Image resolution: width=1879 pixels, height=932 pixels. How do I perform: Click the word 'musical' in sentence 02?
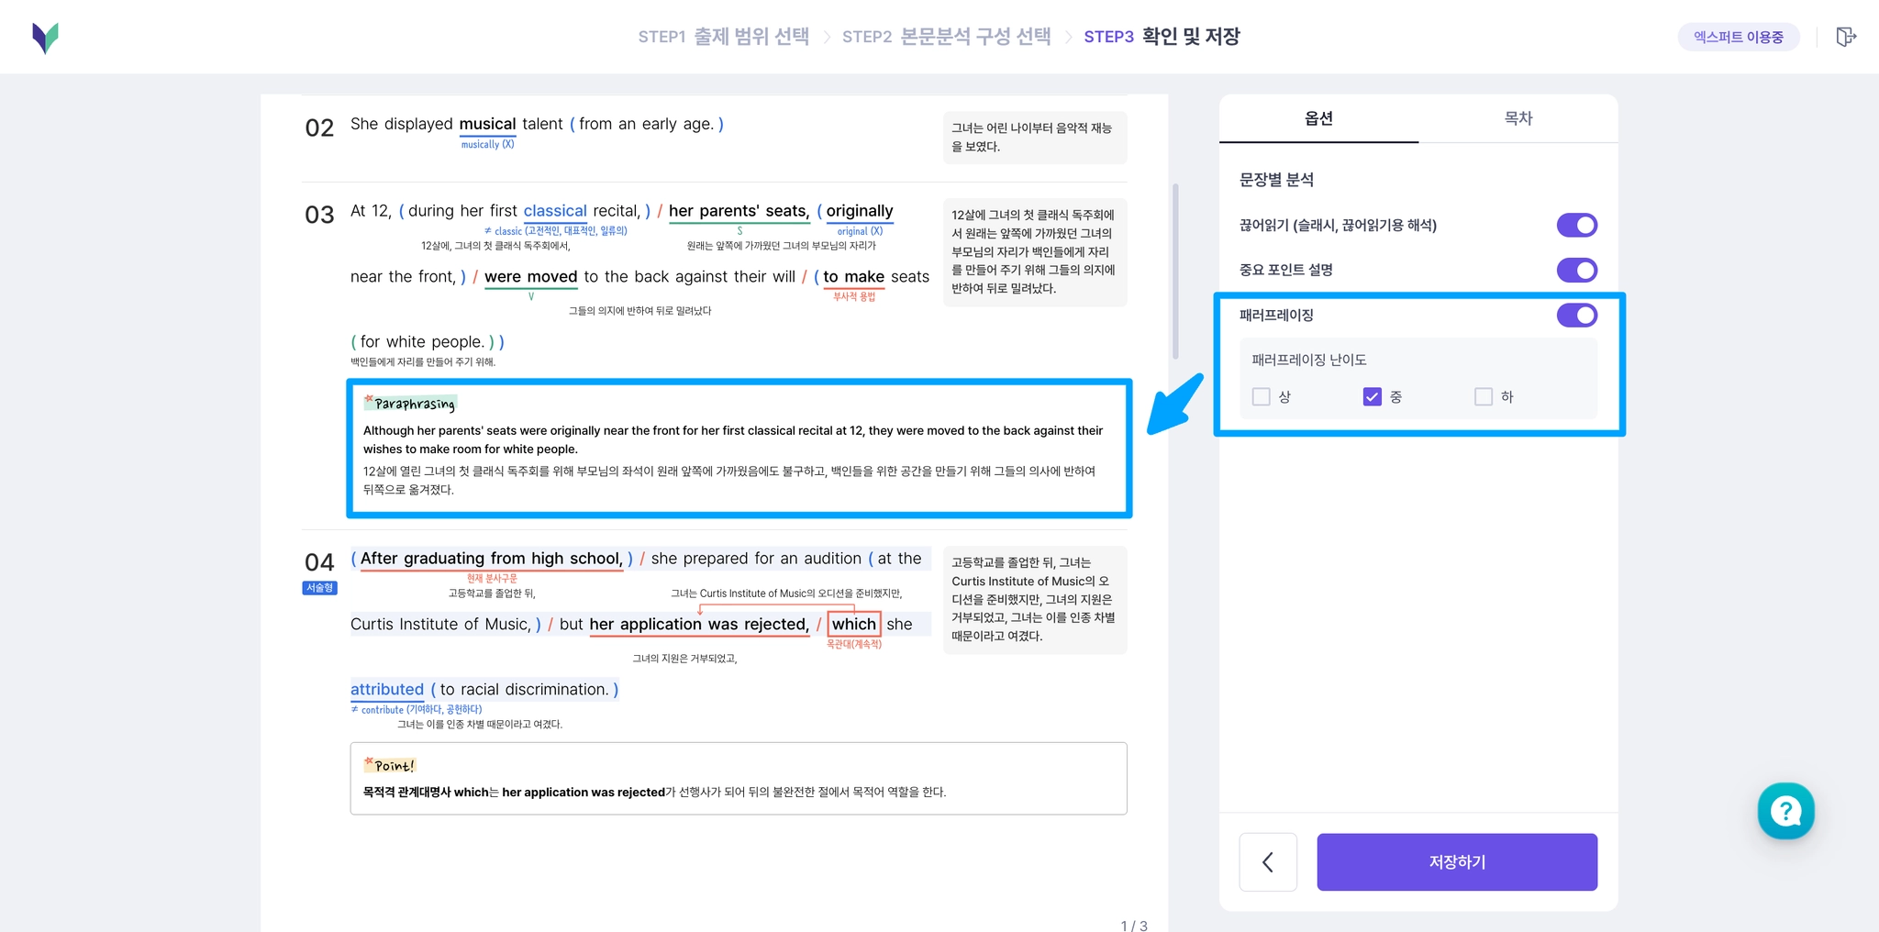click(487, 124)
